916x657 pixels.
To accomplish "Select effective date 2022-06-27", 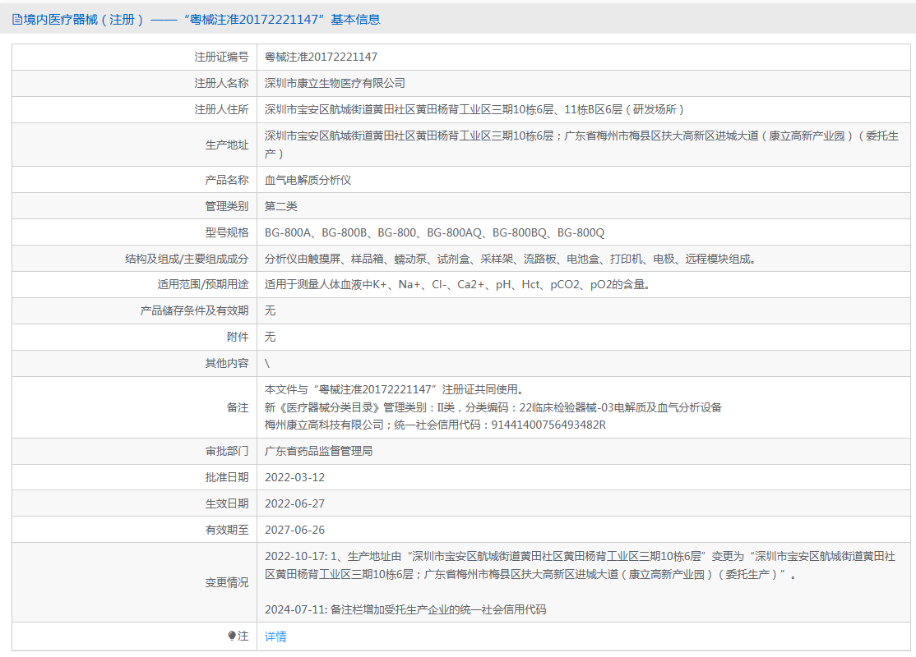I will (x=294, y=504).
